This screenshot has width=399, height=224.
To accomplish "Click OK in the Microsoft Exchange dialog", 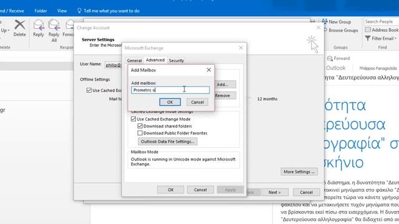I will coord(170,190).
